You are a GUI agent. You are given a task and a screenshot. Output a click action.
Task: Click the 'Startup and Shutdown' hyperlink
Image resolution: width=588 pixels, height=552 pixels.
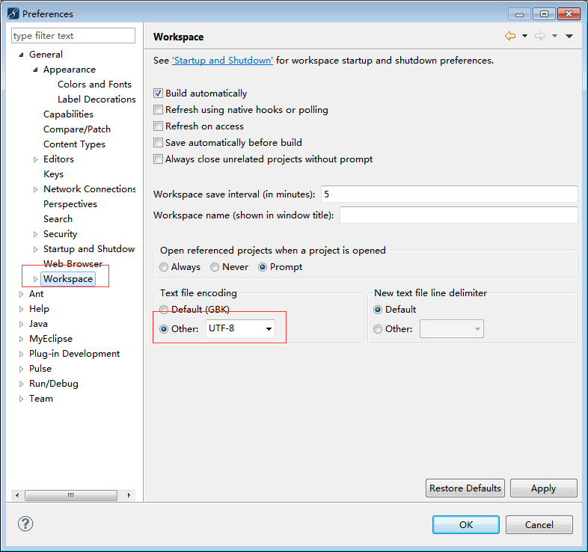click(222, 61)
